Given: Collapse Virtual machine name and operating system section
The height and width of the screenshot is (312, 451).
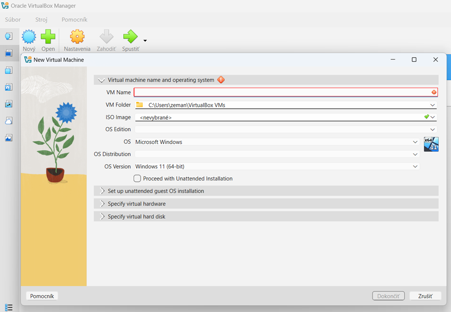Looking at the screenshot, I should coord(266,80).
